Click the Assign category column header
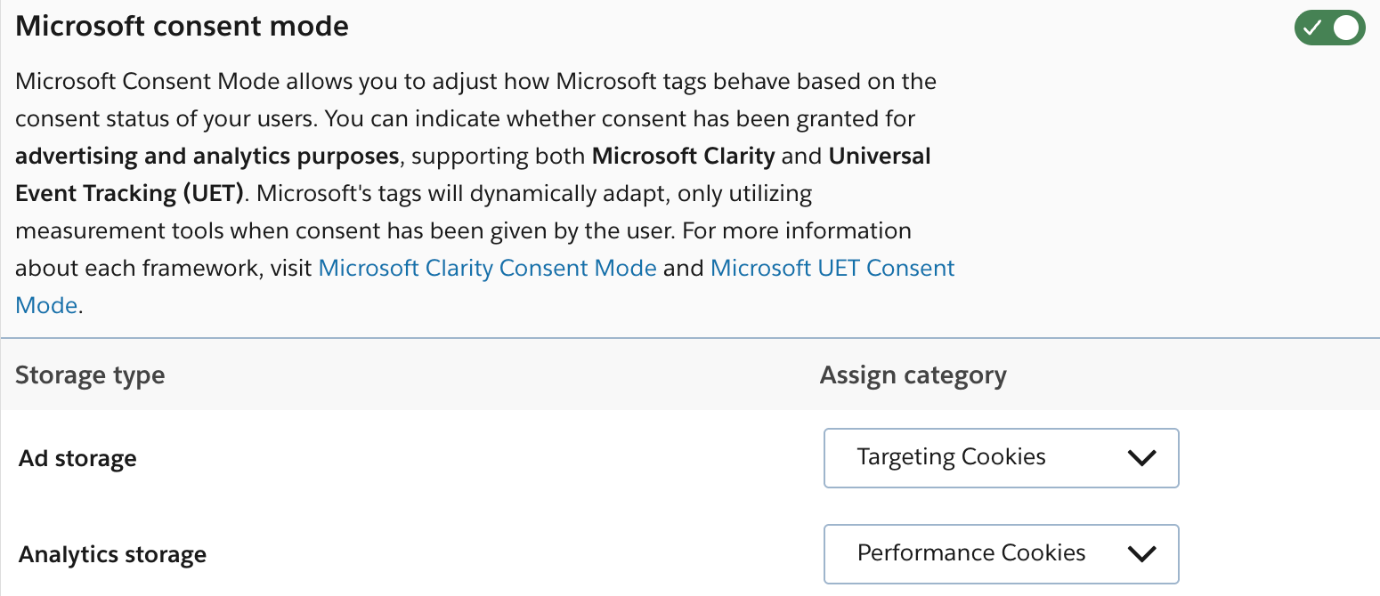This screenshot has height=596, width=1380. 913,375
